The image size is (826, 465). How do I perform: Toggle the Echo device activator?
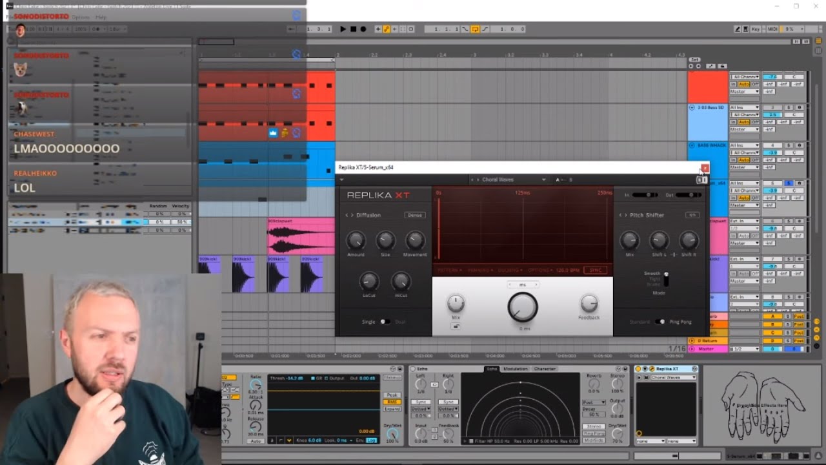pyautogui.click(x=413, y=369)
